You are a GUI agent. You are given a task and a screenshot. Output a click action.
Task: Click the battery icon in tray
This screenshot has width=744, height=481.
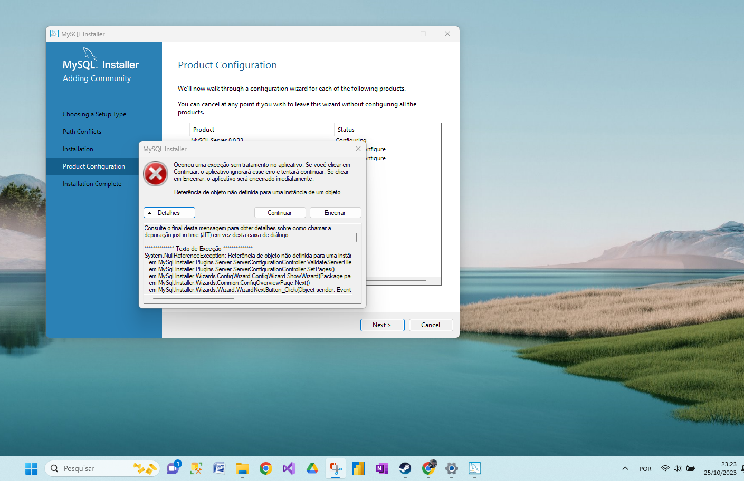pos(691,468)
